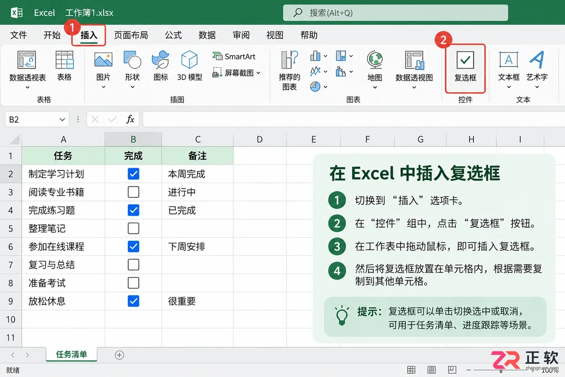Expand the 形状 shapes dropdown arrow
The image size is (565, 377).
(x=132, y=87)
